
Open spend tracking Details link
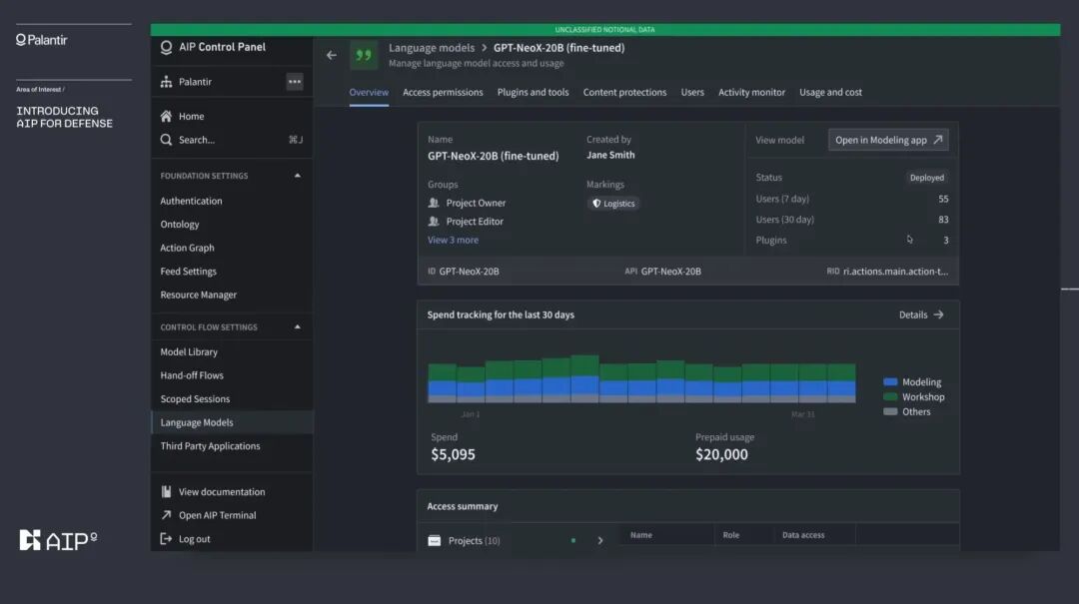(x=921, y=314)
